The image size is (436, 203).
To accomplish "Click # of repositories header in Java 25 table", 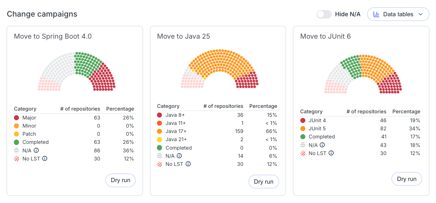I will (223, 106).
